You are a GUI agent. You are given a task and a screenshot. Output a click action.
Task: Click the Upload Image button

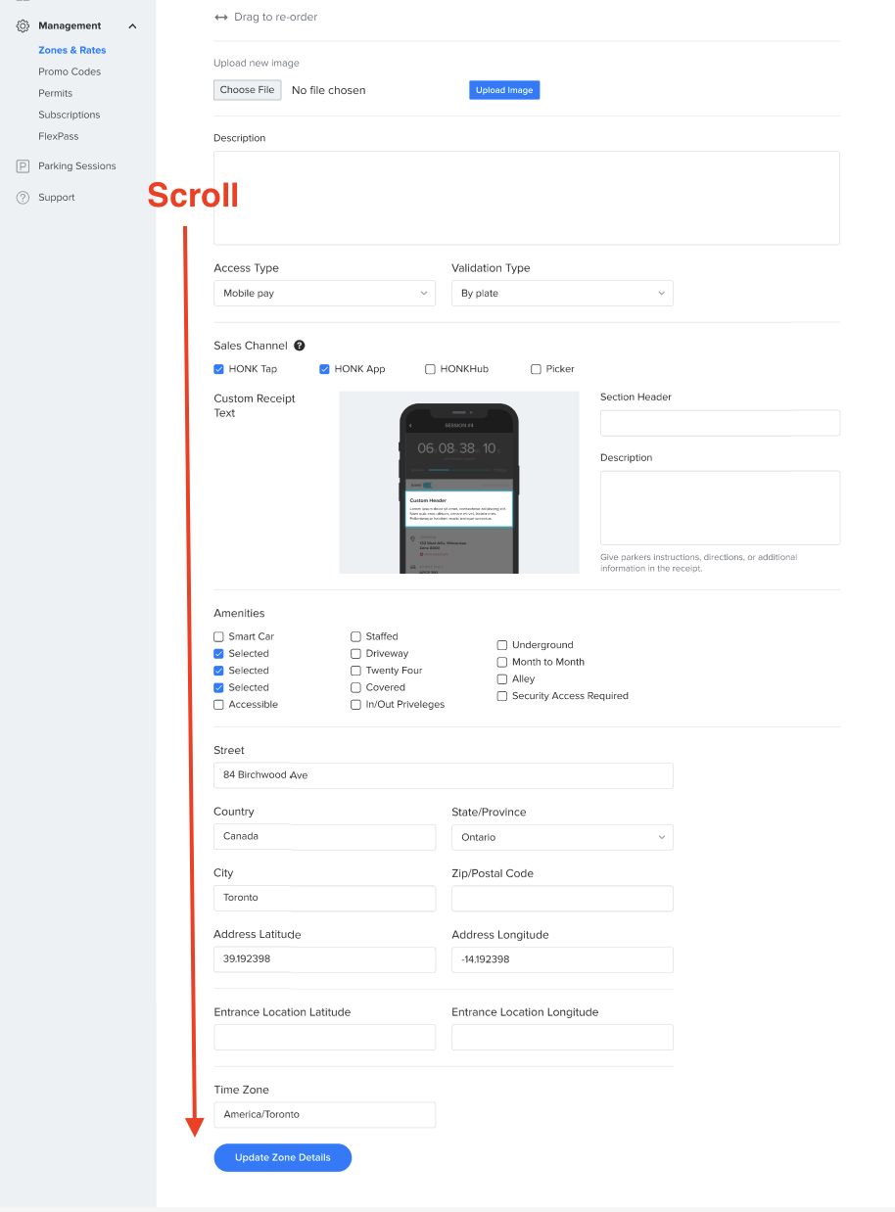tap(504, 90)
